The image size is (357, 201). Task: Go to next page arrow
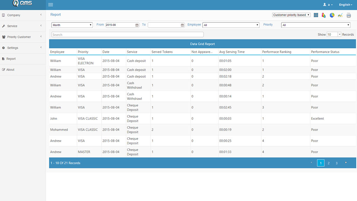point(346,163)
